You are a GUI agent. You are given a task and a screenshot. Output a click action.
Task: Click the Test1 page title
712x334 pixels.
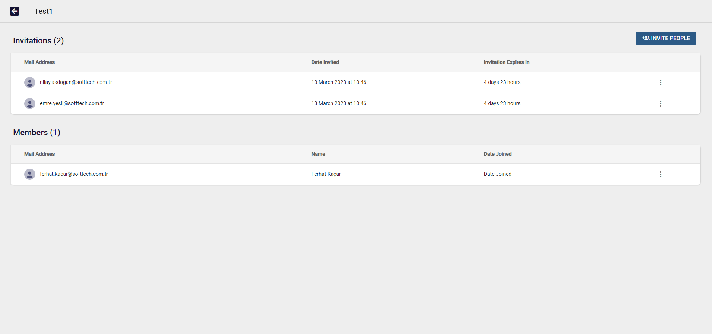point(43,11)
